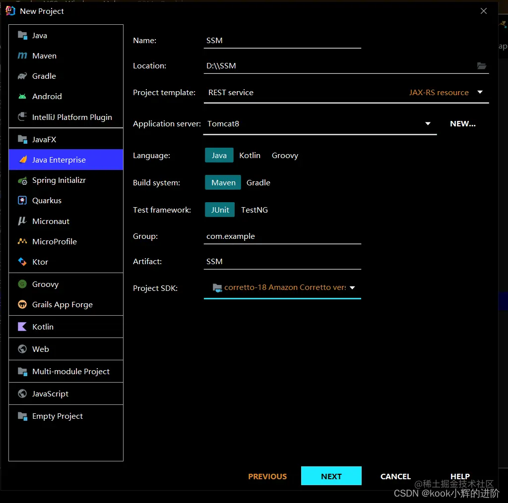508x503 pixels.
Task: Click the JavaScript globe icon
Action: click(22, 393)
